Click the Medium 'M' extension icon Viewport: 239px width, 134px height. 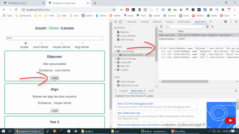tap(199, 10)
